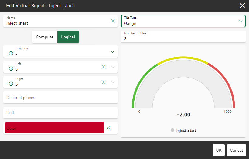Click the info icon beside Function
This screenshot has height=159, width=249.
tap(11, 54)
